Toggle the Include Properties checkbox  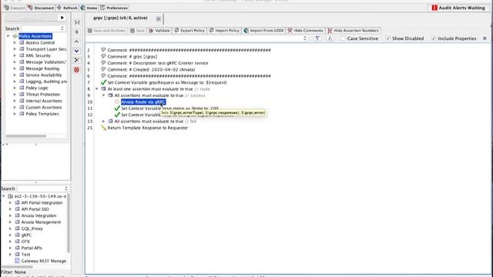[434, 38]
